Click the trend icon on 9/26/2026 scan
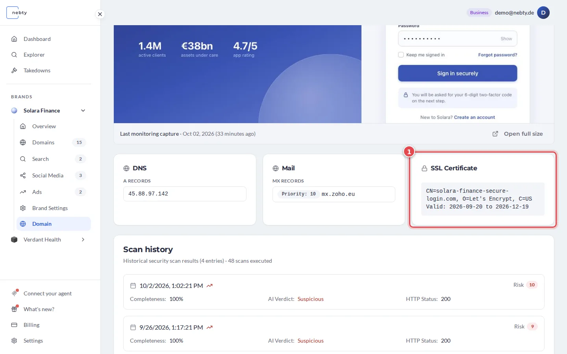The width and height of the screenshot is (567, 354). pos(209,327)
